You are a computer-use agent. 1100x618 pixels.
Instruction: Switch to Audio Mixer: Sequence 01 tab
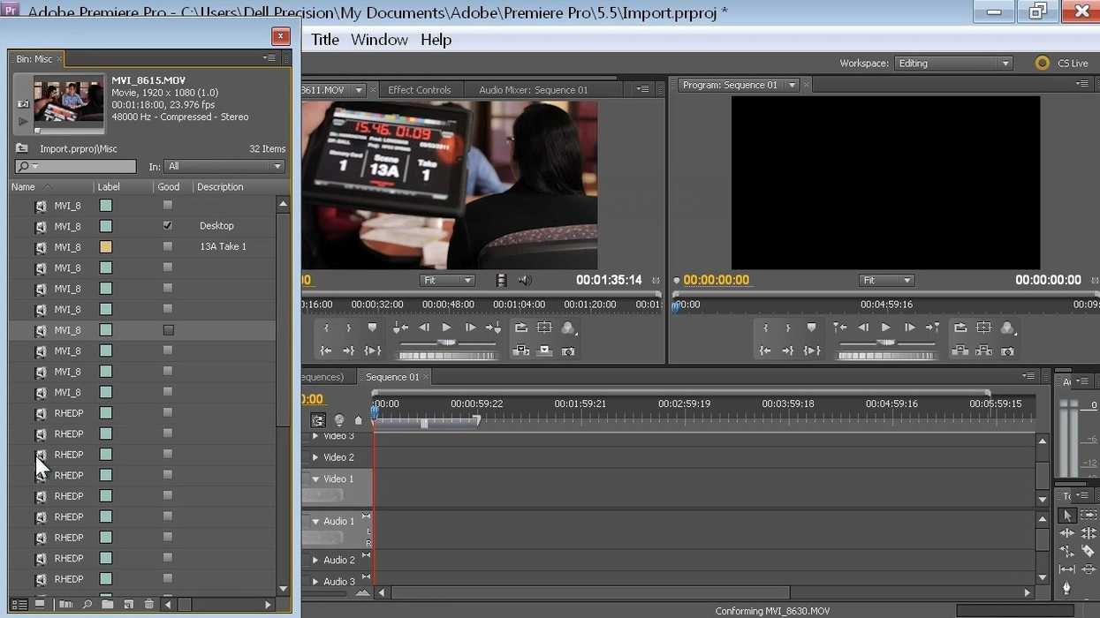[533, 90]
